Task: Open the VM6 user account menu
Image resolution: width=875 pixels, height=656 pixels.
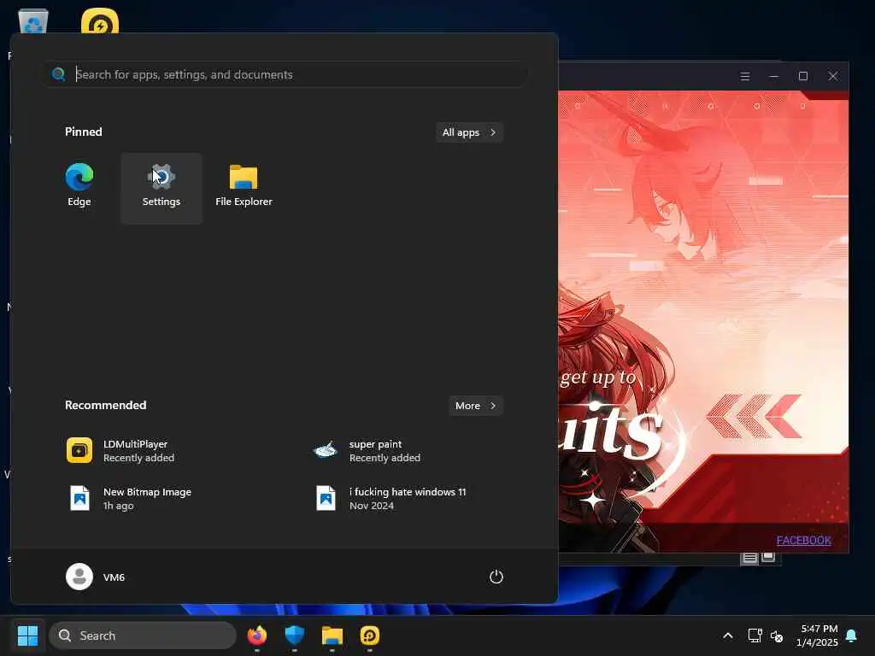Action: [96, 577]
